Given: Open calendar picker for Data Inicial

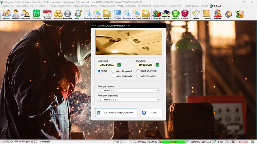Looking at the screenshot, I should (119, 65).
